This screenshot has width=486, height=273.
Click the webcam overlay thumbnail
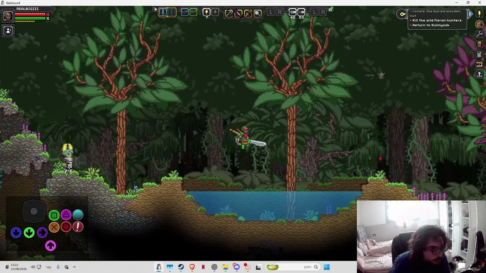(x=421, y=237)
